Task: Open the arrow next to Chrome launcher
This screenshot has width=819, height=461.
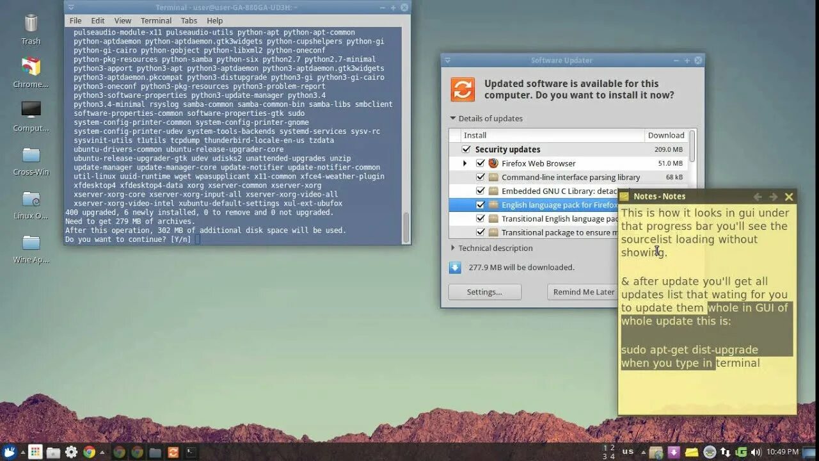Action: pos(102,453)
